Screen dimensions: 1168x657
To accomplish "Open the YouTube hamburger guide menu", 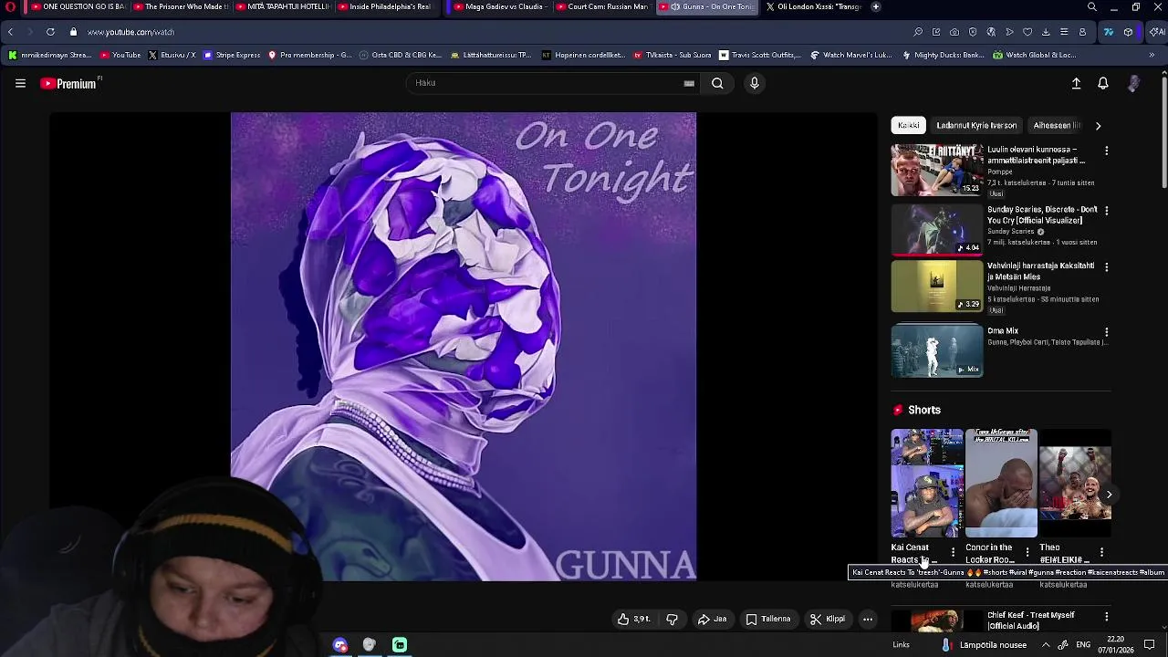I will pyautogui.click(x=20, y=83).
